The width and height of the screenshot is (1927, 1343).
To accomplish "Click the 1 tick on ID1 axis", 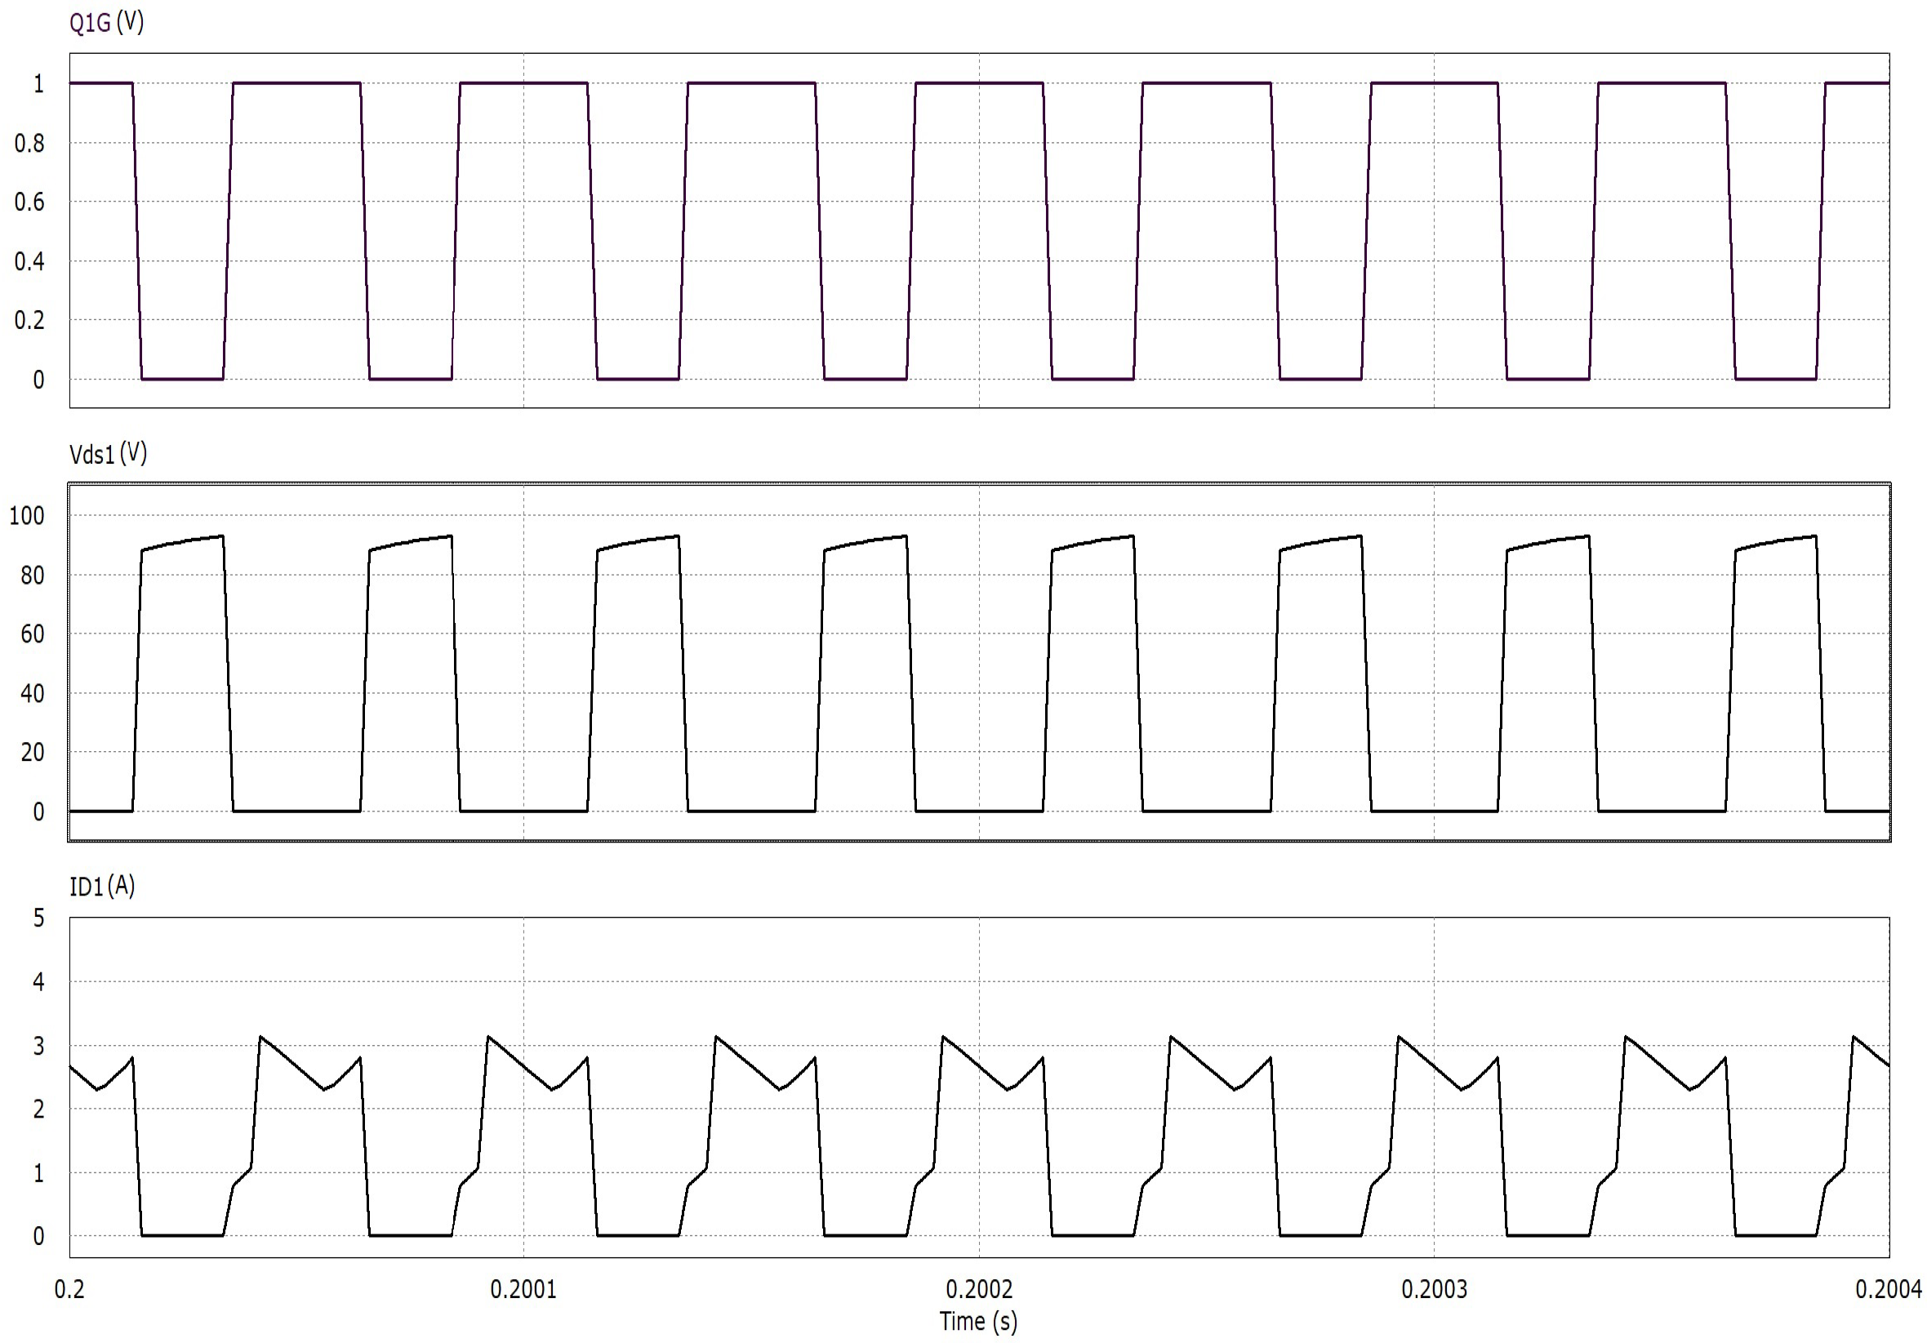I will click(x=38, y=1173).
